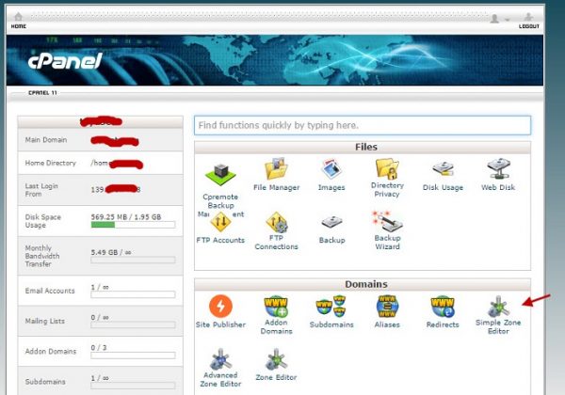
Task: Open the Backup tool
Action: [331, 222]
